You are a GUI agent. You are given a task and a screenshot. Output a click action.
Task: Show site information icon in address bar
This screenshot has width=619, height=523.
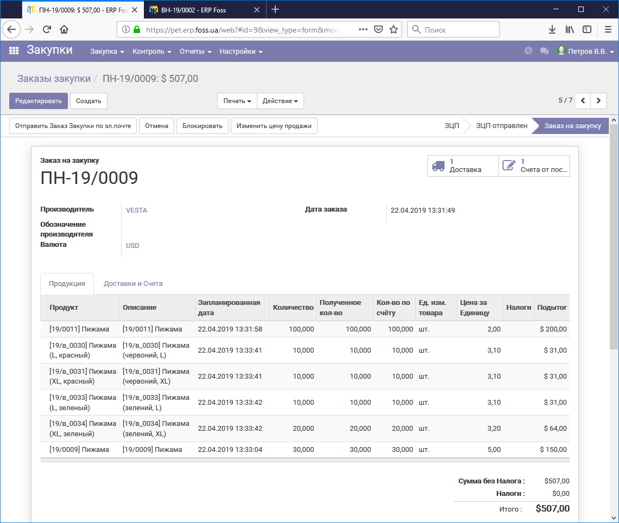[125, 30]
